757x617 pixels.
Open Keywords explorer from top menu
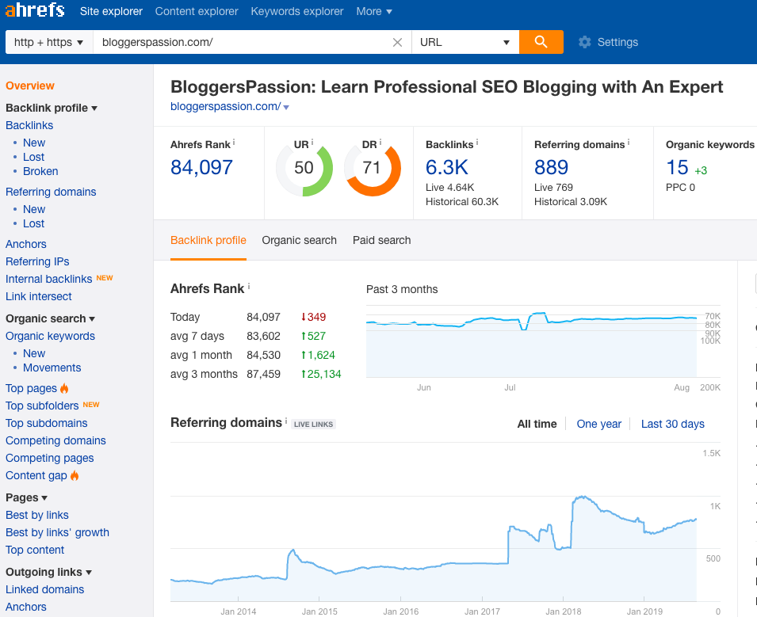[297, 11]
